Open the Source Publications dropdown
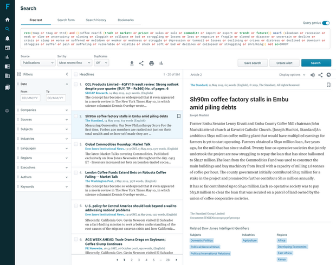This screenshot has width=336, height=265. coord(36,63)
